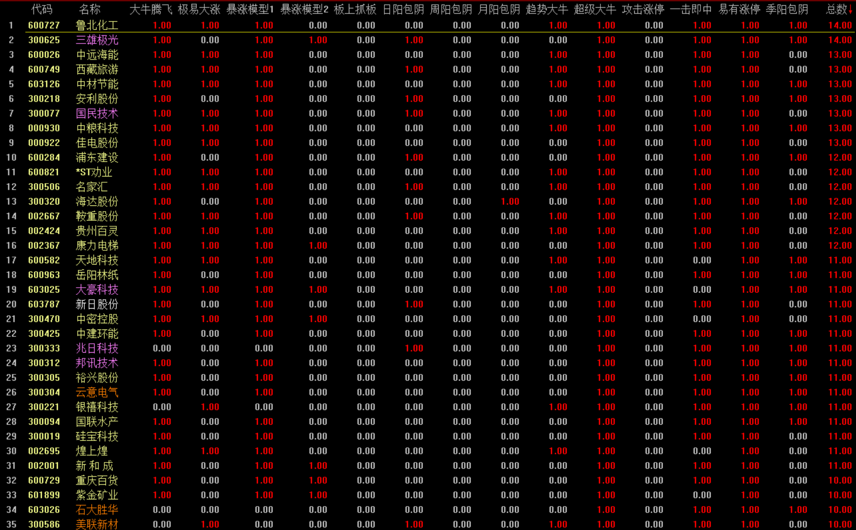Click stock code 603025
This screenshot has height=530, width=856.
[x=44, y=289]
